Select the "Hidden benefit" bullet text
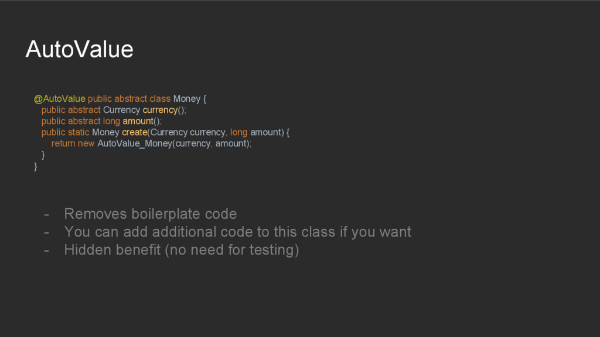Screen dimensions: 600x337 pyautogui.click(x=181, y=250)
